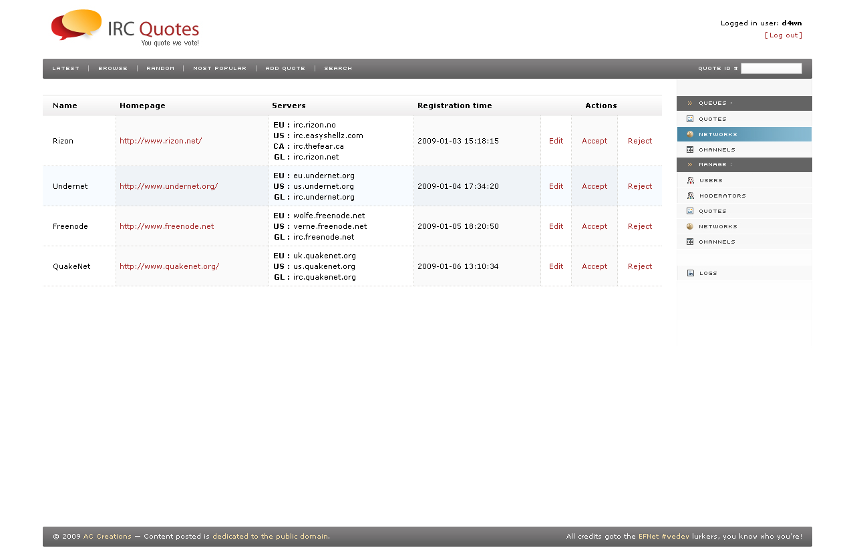Open the Manage Users icon
The image size is (855, 560).
pyautogui.click(x=690, y=180)
